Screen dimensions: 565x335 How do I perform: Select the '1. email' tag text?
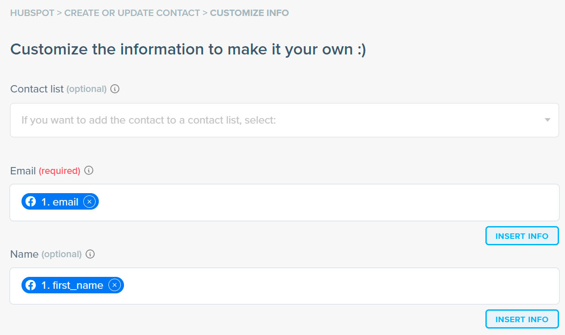pos(60,202)
